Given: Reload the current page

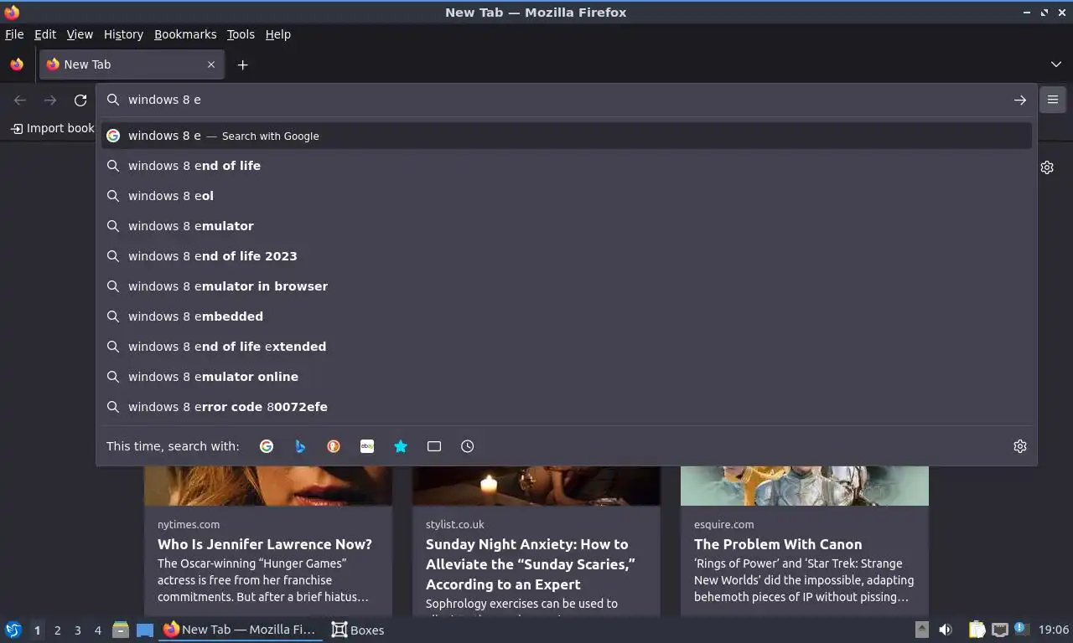Looking at the screenshot, I should (80, 100).
